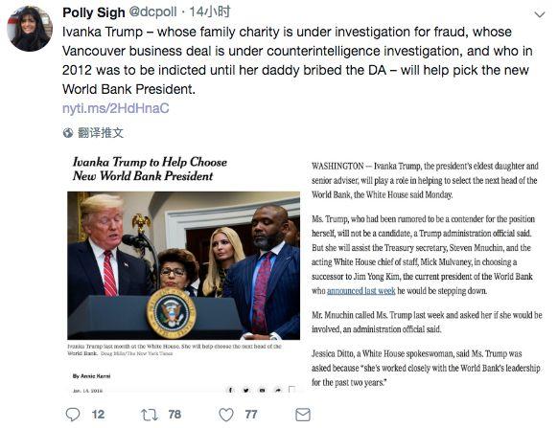Viewport: 558px width, 428px height.
Task: Expand the tweet options chevron
Action: click(x=540, y=14)
